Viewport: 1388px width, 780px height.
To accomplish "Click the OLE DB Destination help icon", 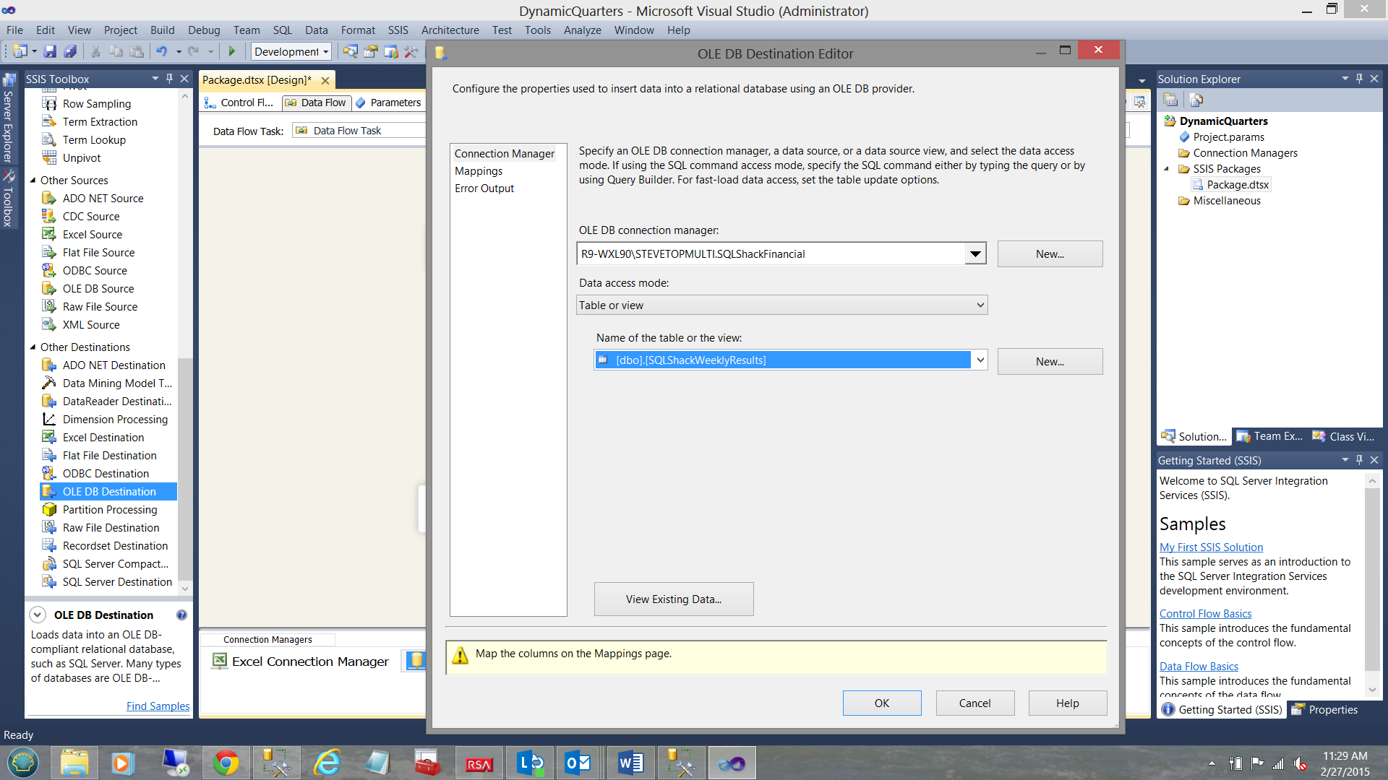I will coord(181,615).
